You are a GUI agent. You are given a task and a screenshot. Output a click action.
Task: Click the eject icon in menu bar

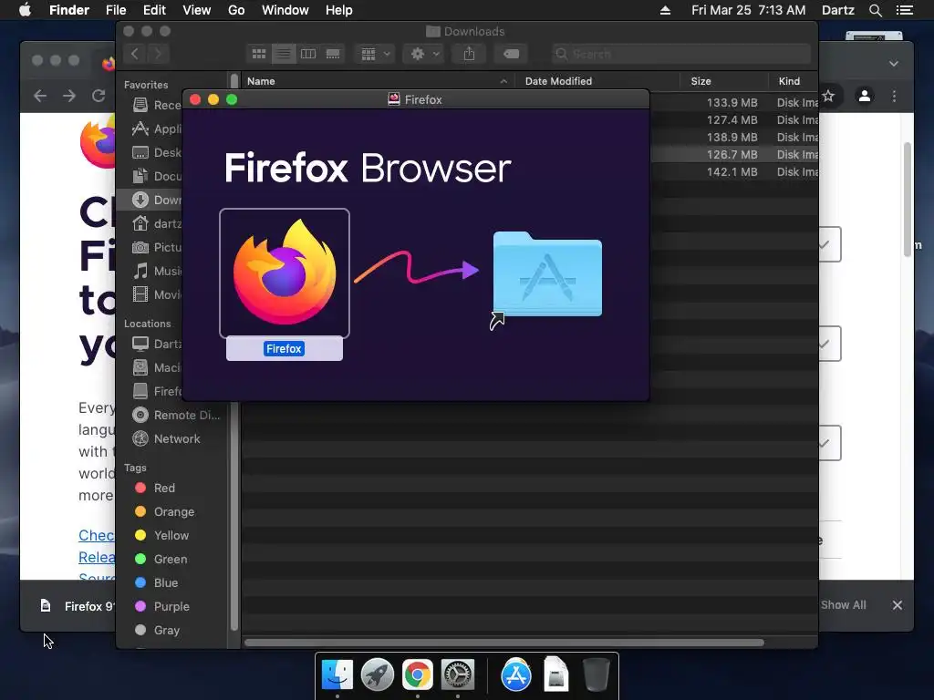point(665,10)
